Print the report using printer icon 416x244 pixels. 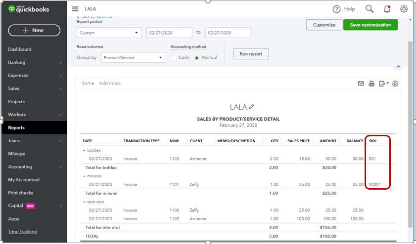[371, 84]
